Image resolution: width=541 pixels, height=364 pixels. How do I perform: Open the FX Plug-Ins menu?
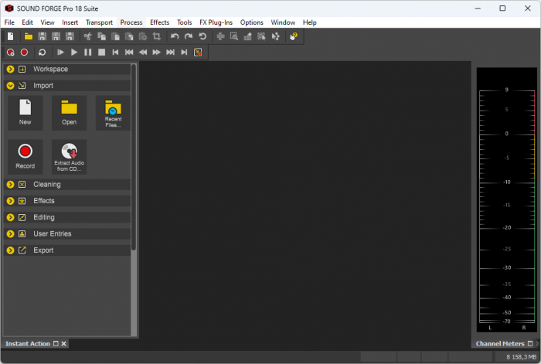point(216,22)
